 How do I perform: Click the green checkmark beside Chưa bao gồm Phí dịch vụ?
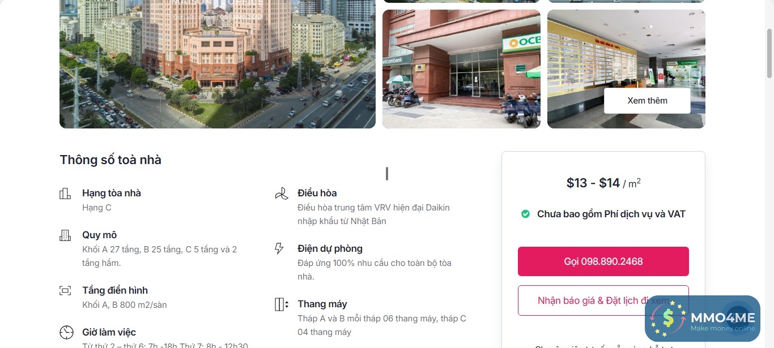(x=525, y=214)
